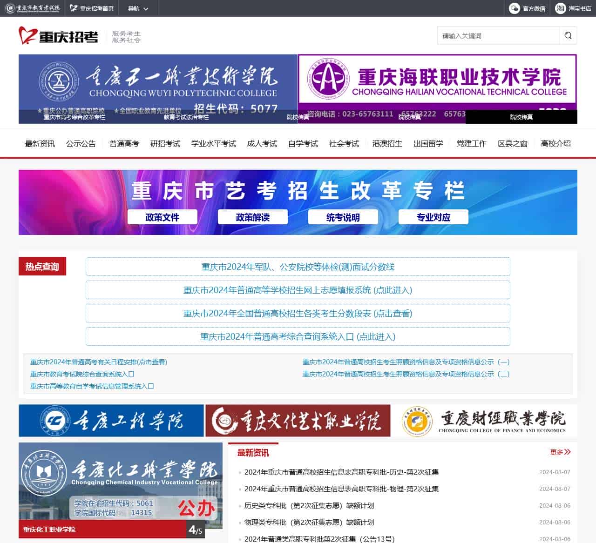Open 网上志愿填报系统 entry link
Viewport: 596px width, 543px height.
298,290
